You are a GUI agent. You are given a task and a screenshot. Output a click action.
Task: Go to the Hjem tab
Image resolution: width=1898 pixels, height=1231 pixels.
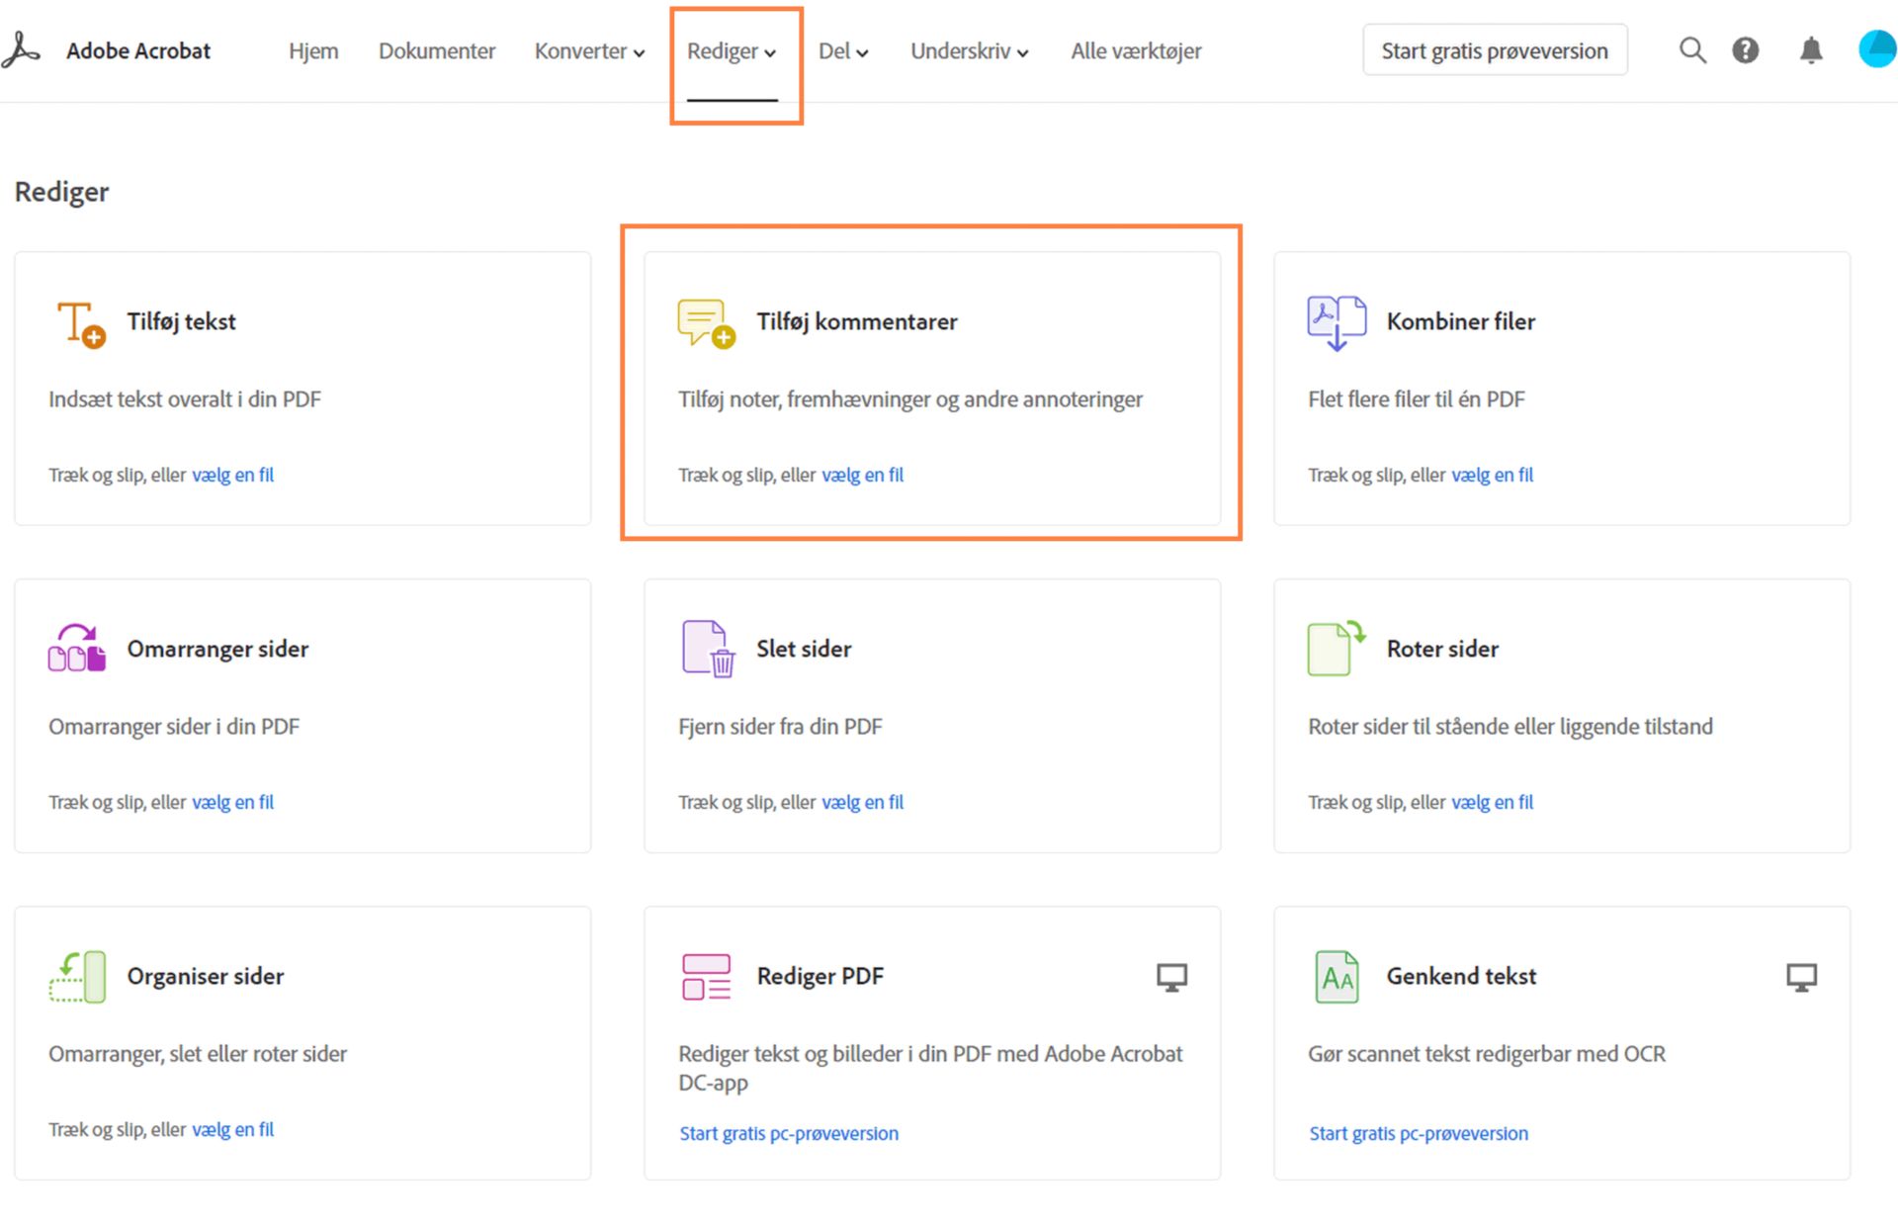pyautogui.click(x=313, y=51)
